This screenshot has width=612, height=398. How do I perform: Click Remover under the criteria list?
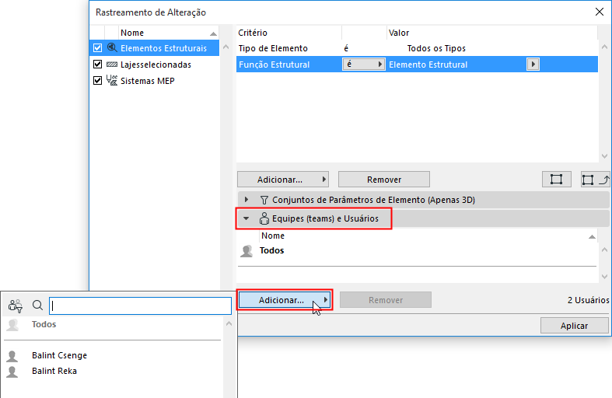tap(383, 180)
